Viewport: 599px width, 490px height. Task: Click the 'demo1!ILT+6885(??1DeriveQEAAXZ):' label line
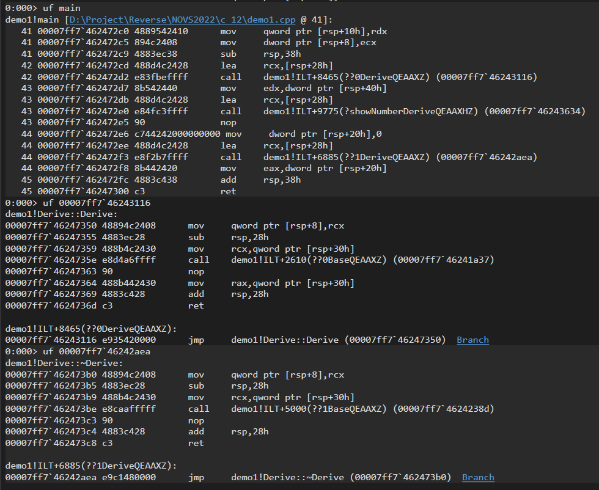coord(91,466)
